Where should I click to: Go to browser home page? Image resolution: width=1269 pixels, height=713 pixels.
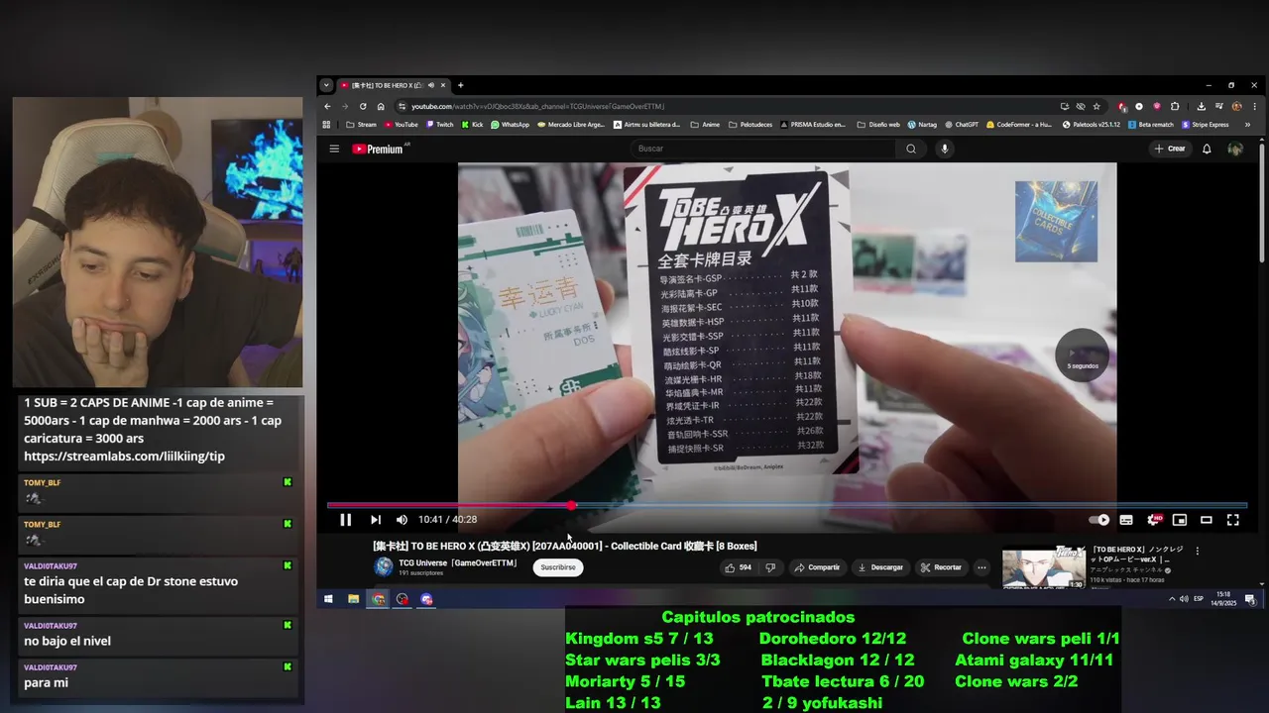(x=381, y=106)
